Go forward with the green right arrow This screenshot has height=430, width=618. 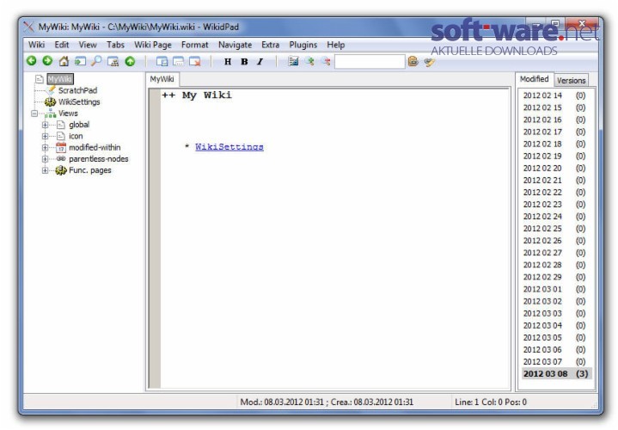pos(47,61)
